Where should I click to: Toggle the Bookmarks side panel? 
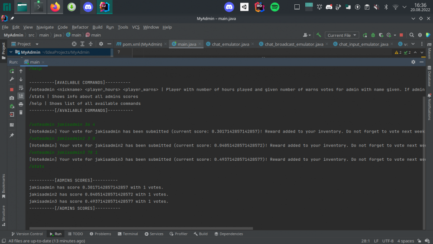[x=3, y=186]
